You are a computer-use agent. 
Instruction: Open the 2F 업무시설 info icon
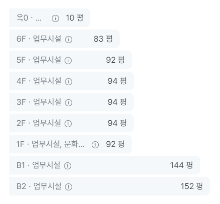tap(68, 124)
